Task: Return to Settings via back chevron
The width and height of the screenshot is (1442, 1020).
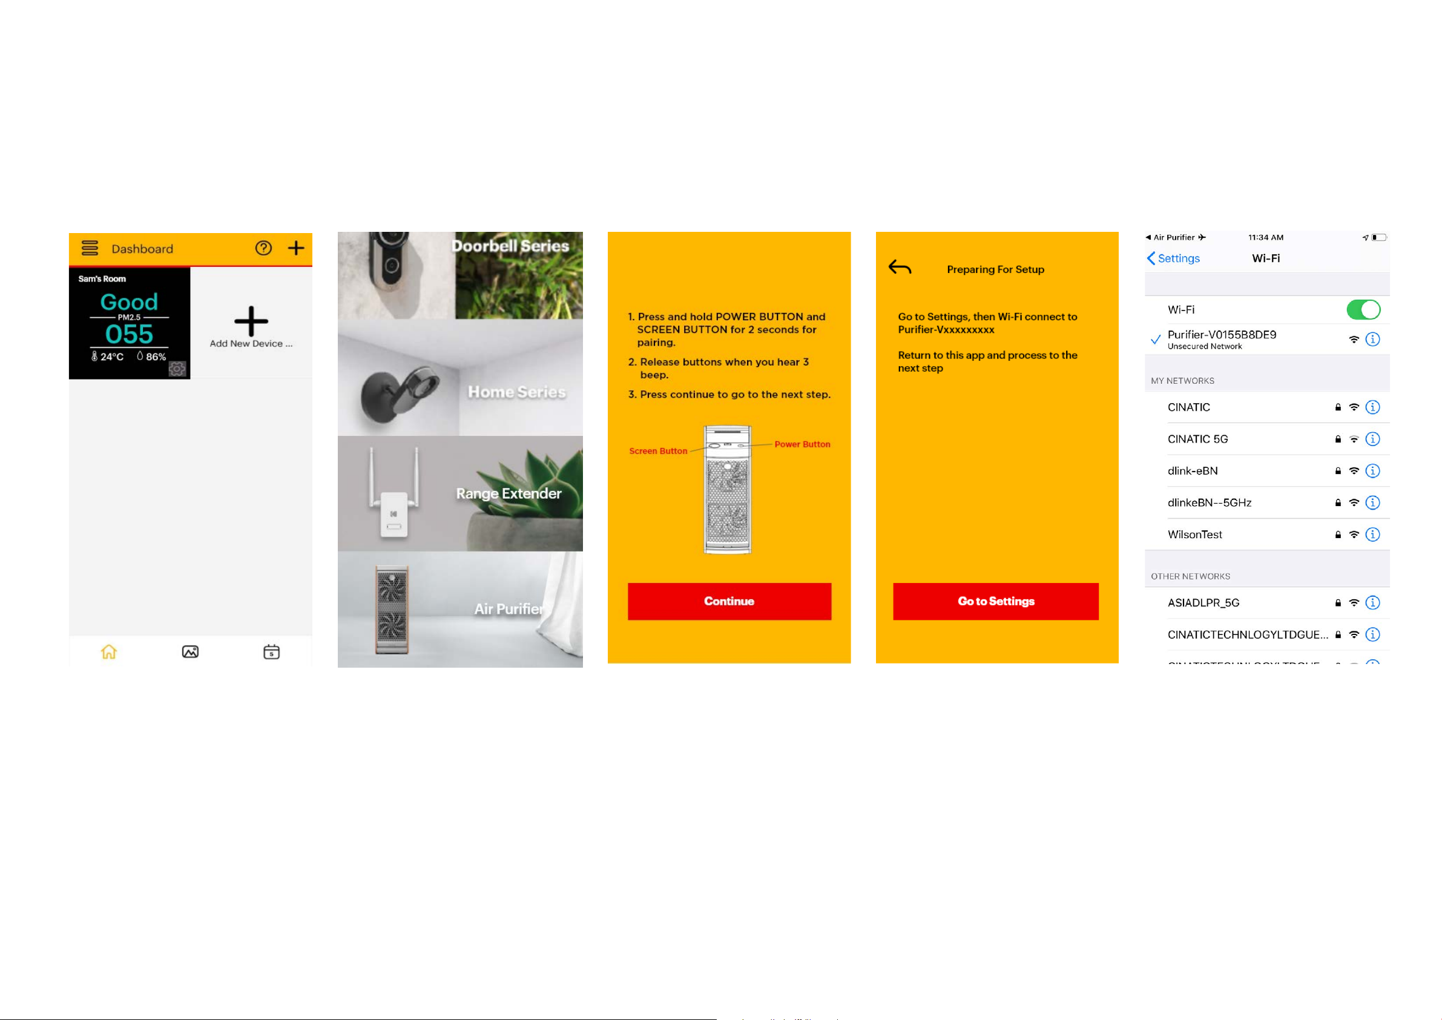Action: (x=1173, y=258)
